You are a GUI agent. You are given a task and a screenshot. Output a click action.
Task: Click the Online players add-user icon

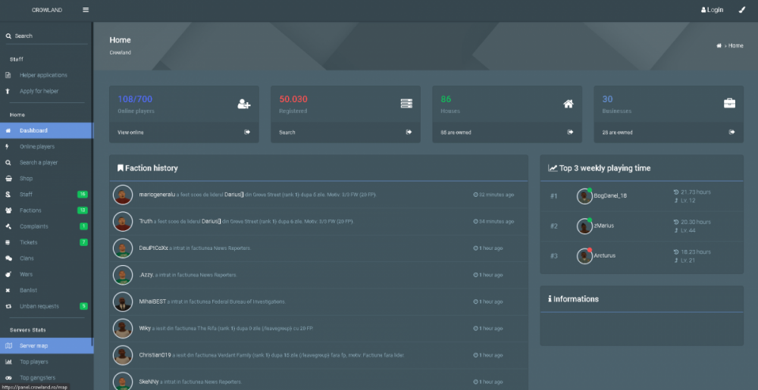click(244, 104)
